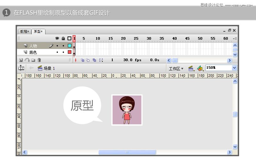Open the timeline frame view options menu
The height and width of the screenshot is (160, 256).
(235, 38)
